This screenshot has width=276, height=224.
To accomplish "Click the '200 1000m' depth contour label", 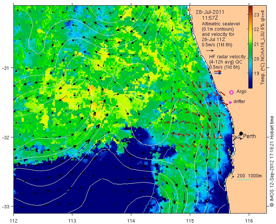I will tap(250, 176).
